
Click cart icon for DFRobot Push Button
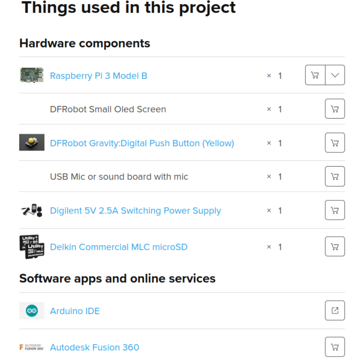pyautogui.click(x=335, y=143)
